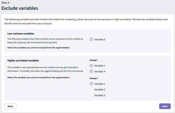175x113 pixels.
Task: Click the 'Variable 5' text label
Action: (x=100, y=40)
